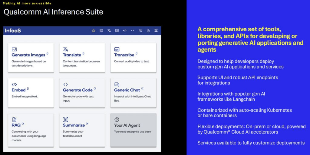Click the angle brackets icon on Generate Code card
Screen dimensions: 310x155
point(65,84)
